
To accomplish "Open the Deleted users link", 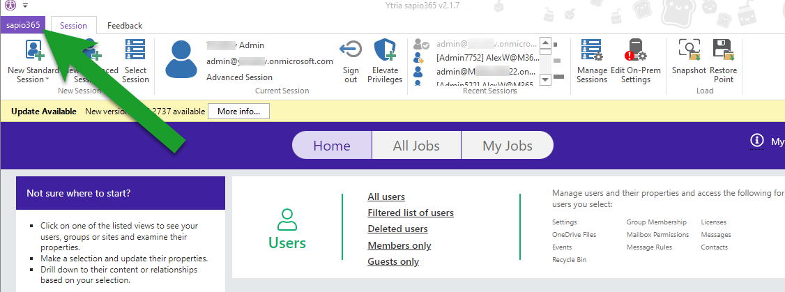I will pos(397,229).
